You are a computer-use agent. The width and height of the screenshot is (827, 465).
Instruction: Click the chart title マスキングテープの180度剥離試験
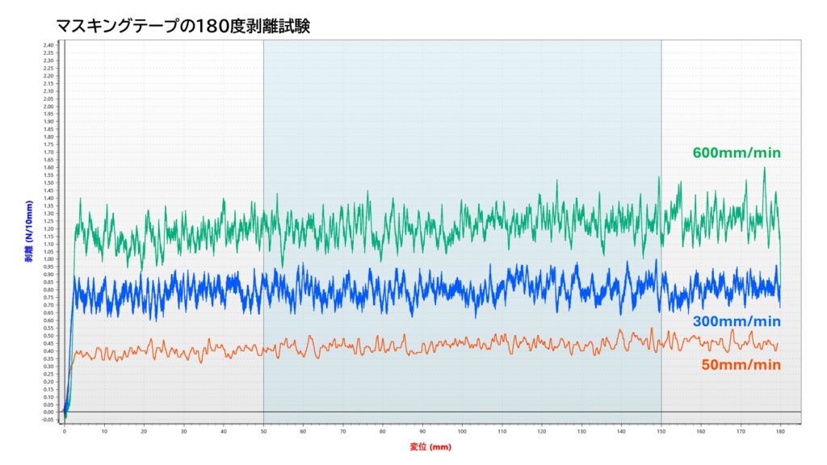(x=183, y=25)
